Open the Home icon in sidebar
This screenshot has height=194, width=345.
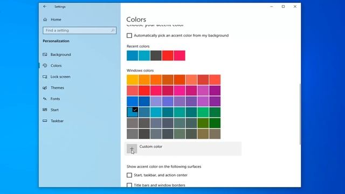[x=45, y=19]
